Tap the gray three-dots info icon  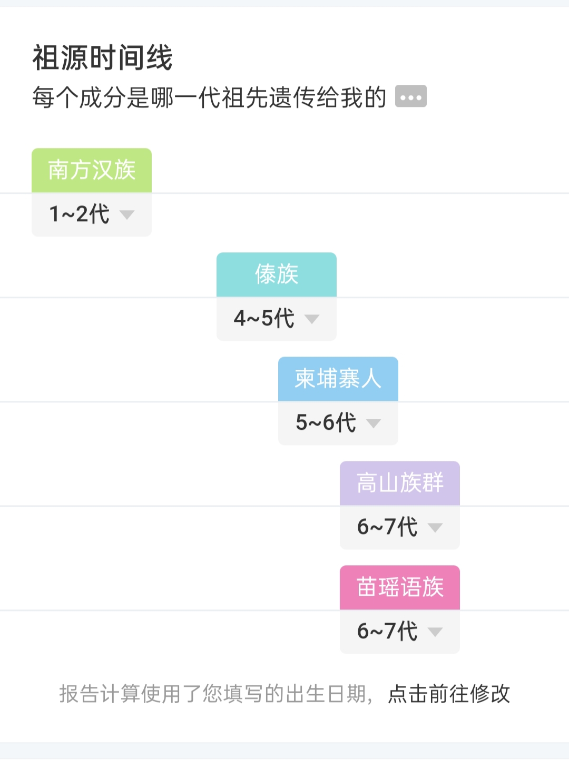coord(410,96)
